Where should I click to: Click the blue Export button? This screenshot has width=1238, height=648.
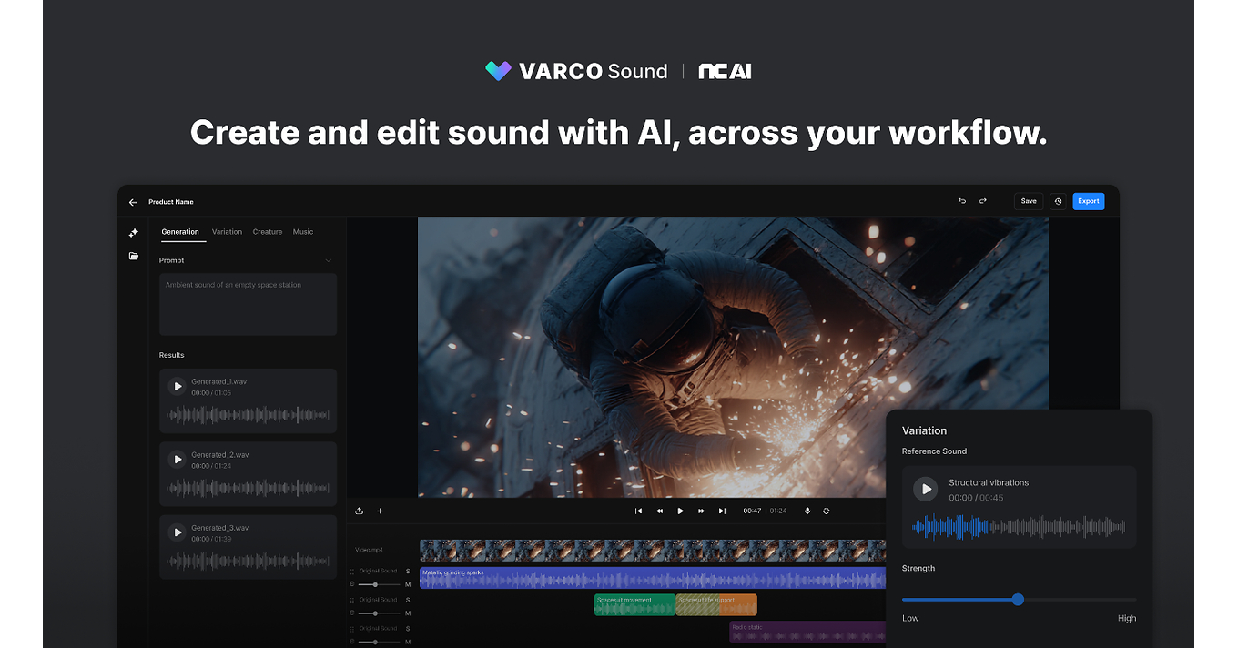point(1089,201)
